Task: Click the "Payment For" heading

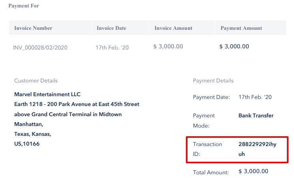Action: 24,6
